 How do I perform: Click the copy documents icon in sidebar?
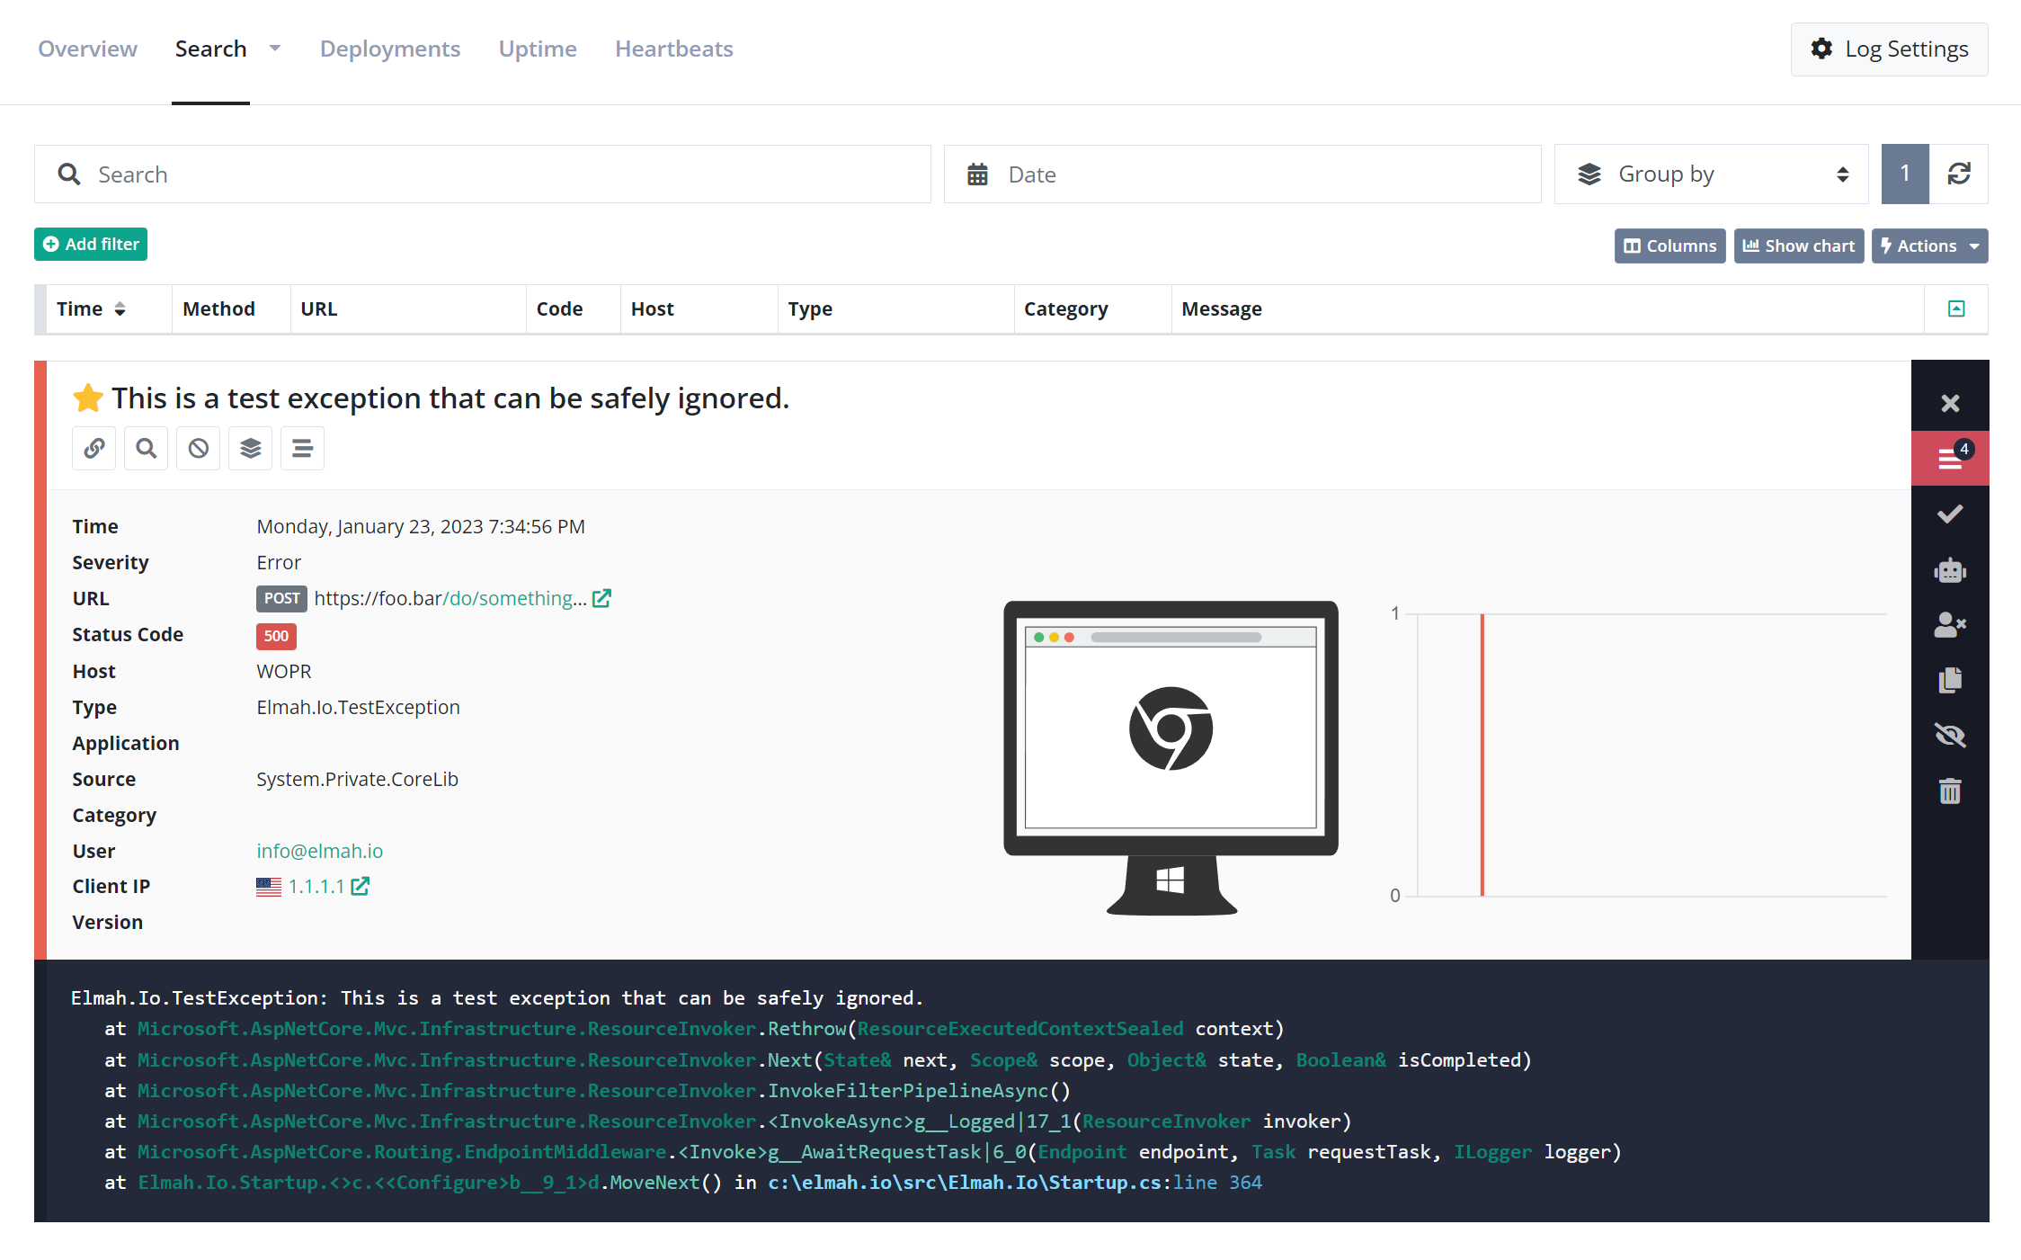tap(1949, 680)
